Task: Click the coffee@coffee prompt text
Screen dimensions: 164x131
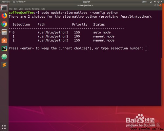Action: tap(21, 12)
